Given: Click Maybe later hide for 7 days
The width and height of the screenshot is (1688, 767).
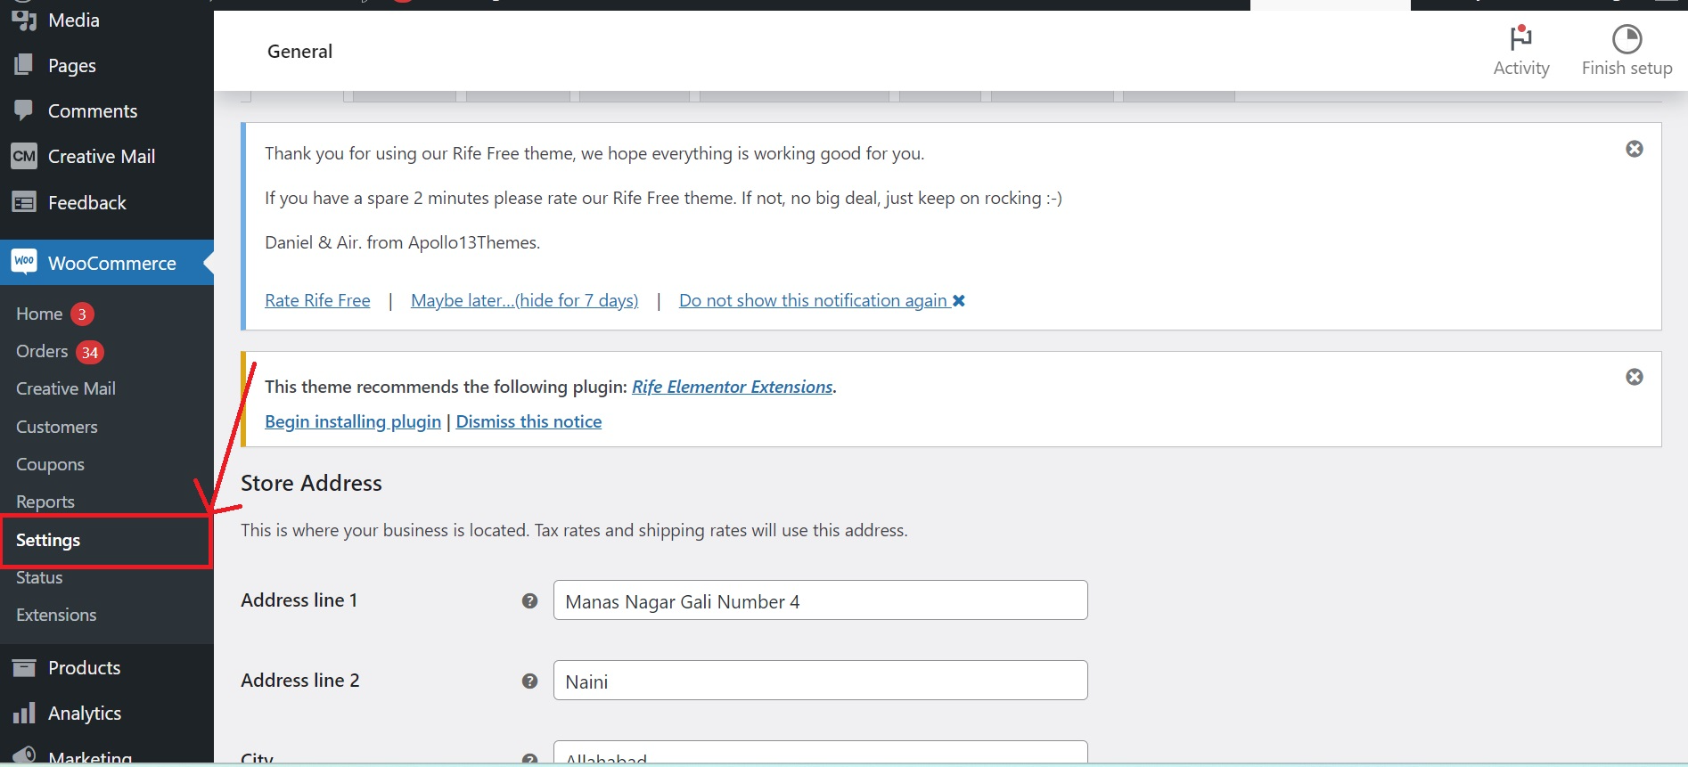Looking at the screenshot, I should click(x=524, y=301).
